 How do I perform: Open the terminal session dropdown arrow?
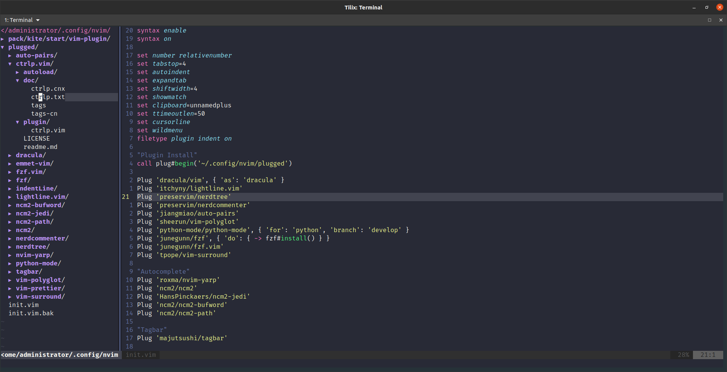[x=38, y=20]
